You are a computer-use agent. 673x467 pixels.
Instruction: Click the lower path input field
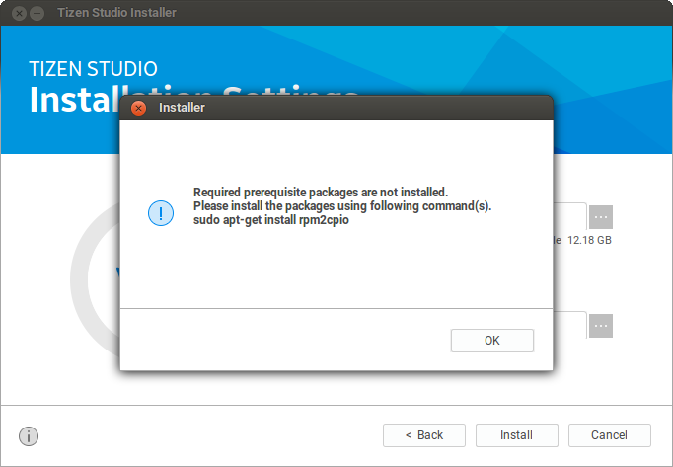[570, 325]
